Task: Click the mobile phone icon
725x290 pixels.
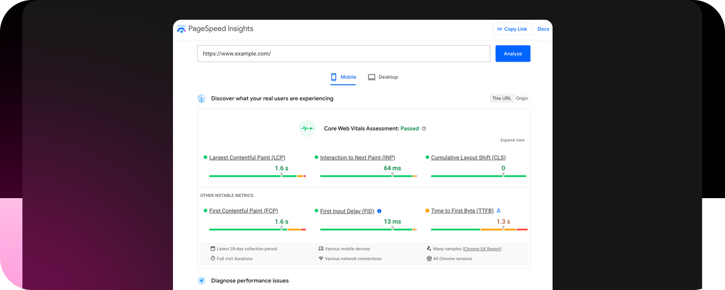Action: (334, 77)
